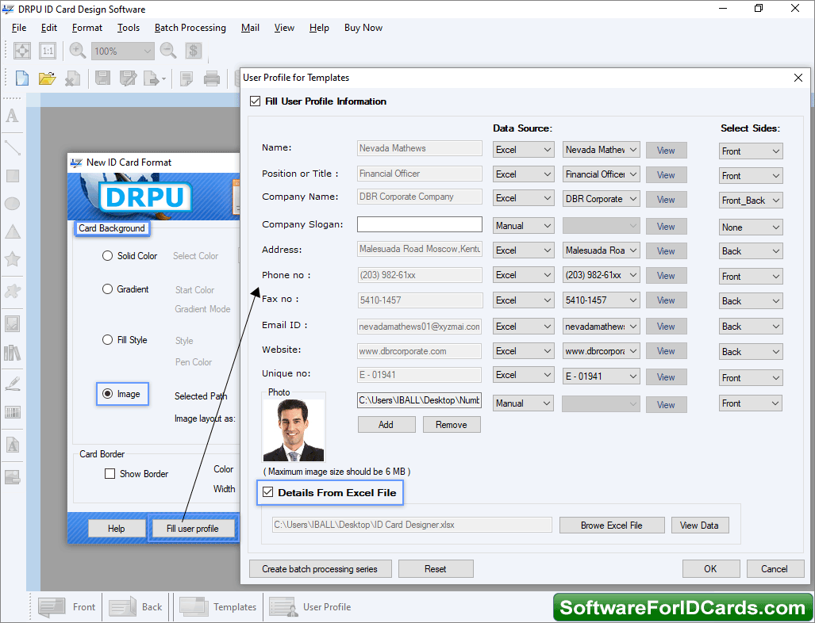Click the profile photo thumbnail
The height and width of the screenshot is (623, 815).
tap(294, 430)
